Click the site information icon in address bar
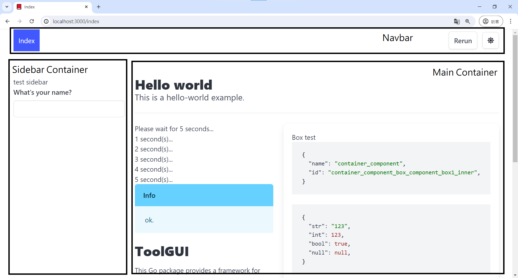518x278 pixels. [x=46, y=21]
